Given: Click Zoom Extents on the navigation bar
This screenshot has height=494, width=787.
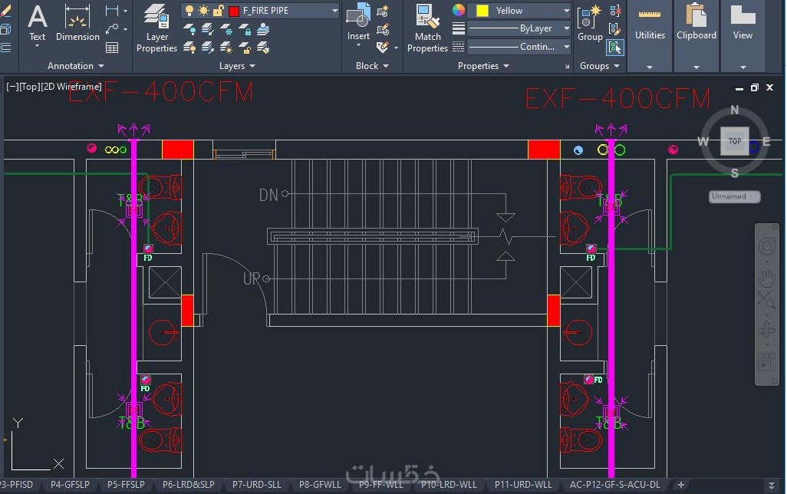Looking at the screenshot, I should (x=766, y=300).
